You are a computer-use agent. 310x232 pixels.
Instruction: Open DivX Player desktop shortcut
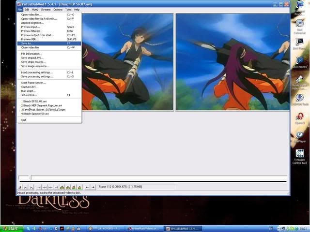click(299, 43)
